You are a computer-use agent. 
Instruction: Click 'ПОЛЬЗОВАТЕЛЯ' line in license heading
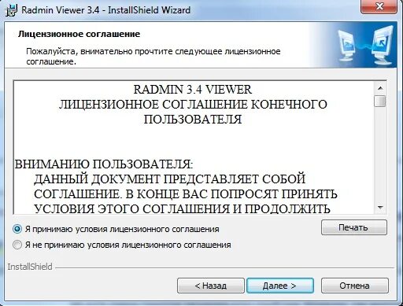193,120
